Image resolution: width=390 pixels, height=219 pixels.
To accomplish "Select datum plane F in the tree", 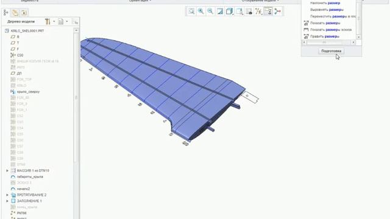I will click(x=18, y=49).
